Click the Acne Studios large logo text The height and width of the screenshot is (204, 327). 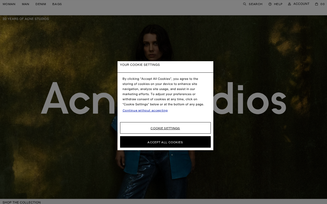(163, 98)
